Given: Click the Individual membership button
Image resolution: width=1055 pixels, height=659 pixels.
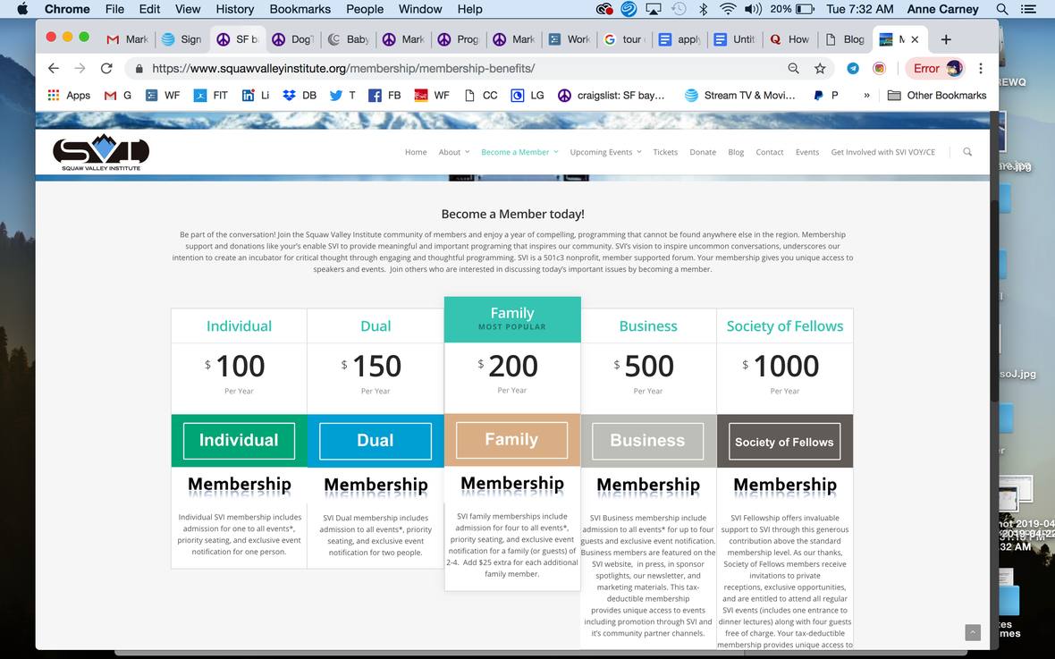Looking at the screenshot, I should coord(239,441).
